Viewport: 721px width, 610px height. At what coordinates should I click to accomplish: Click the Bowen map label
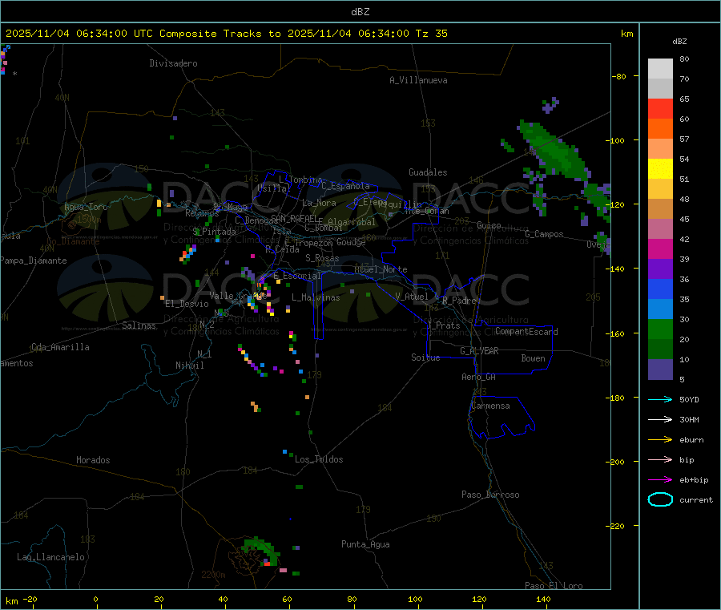[533, 358]
